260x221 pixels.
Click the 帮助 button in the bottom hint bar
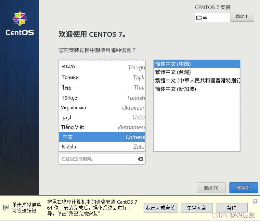coord(232,208)
